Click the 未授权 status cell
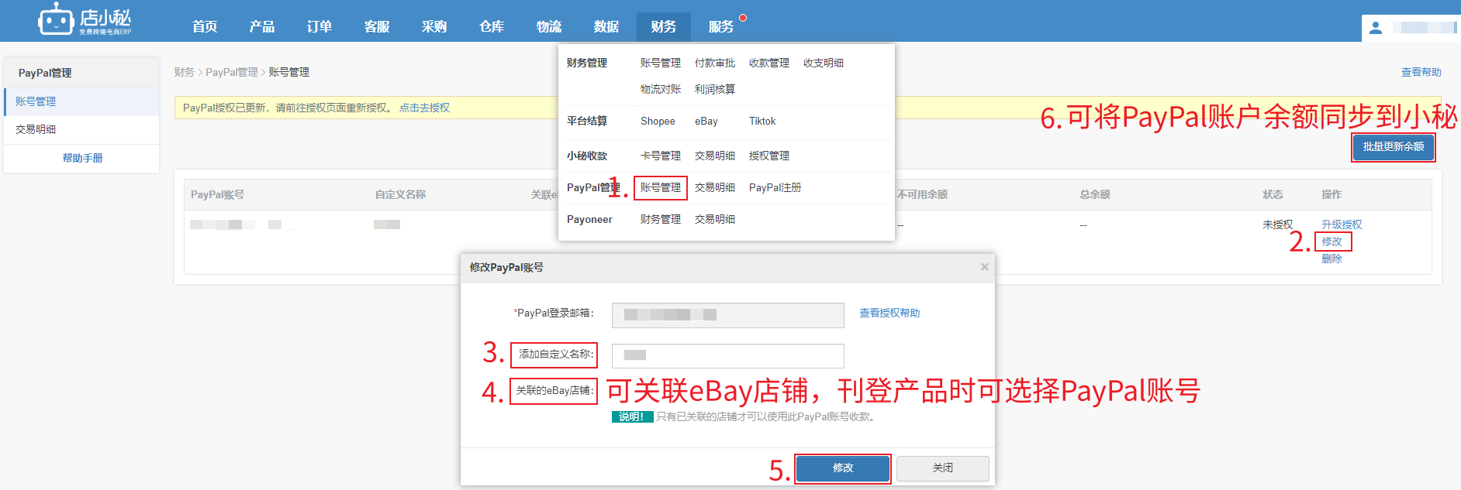This screenshot has height=490, width=1461. click(x=1278, y=224)
